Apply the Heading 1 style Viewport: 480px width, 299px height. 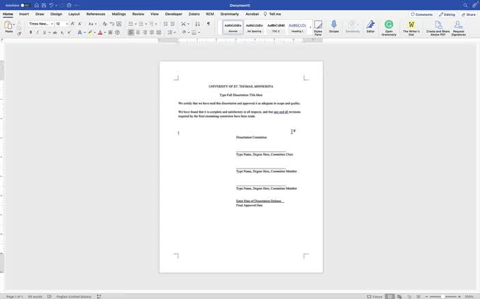[x=297, y=27]
